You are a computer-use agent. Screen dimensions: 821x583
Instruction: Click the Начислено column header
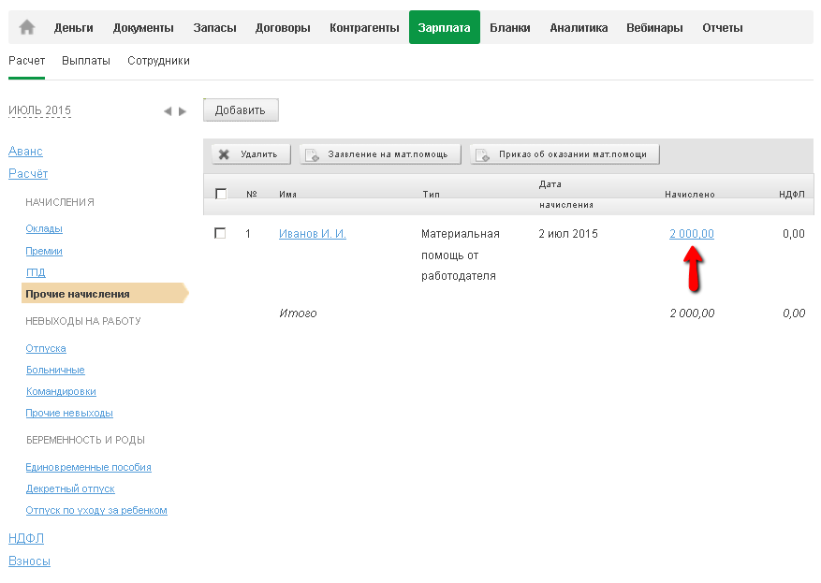pos(690,194)
